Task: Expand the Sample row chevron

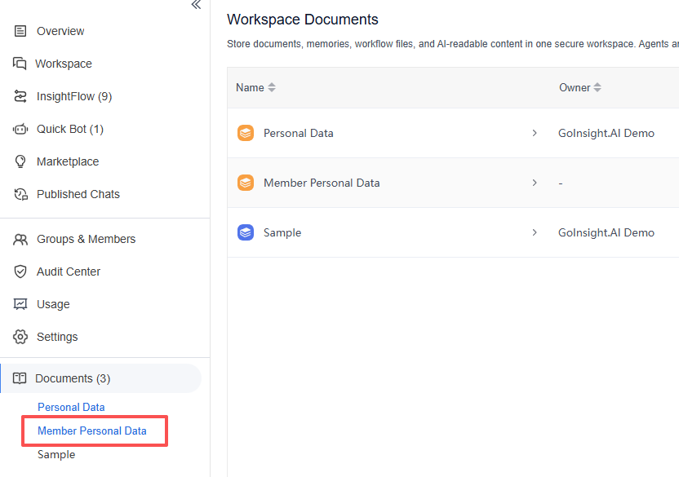Action: coord(535,233)
